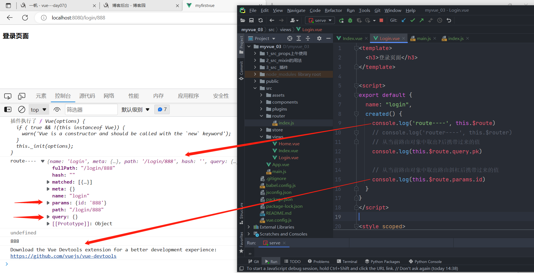The width and height of the screenshot is (534, 273).
Task: Create a live expression with eye icon
Action: pyautogui.click(x=57, y=109)
